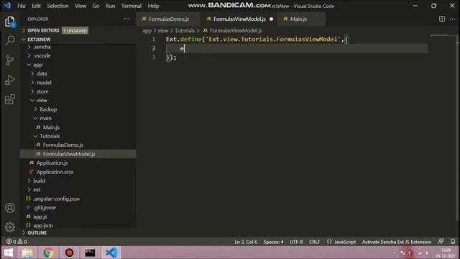This screenshot has height=259, width=460.
Task: Open Application.js in the explorer
Action: point(52,163)
